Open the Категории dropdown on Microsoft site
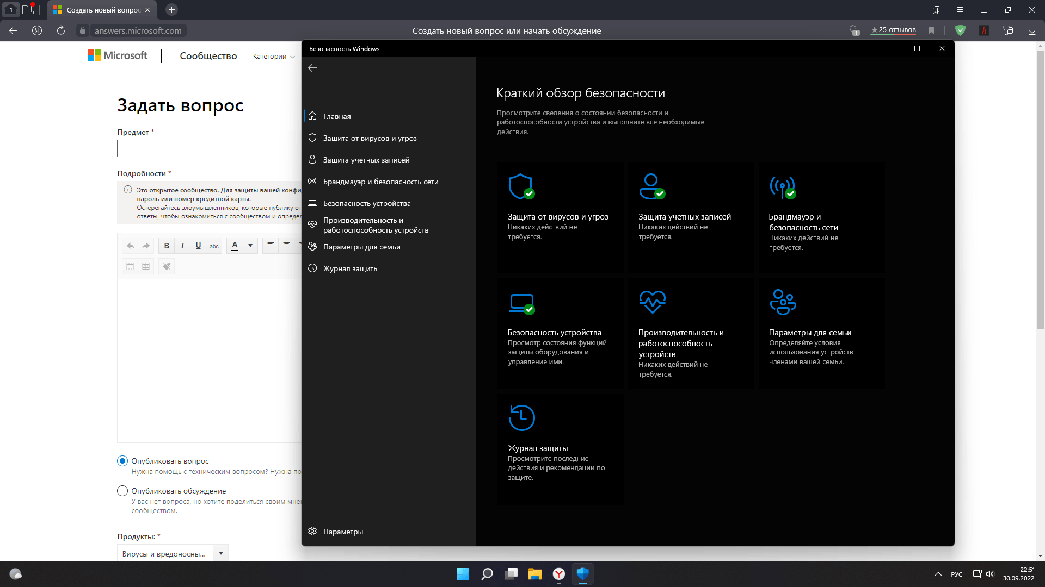This screenshot has width=1045, height=587. coord(274,56)
